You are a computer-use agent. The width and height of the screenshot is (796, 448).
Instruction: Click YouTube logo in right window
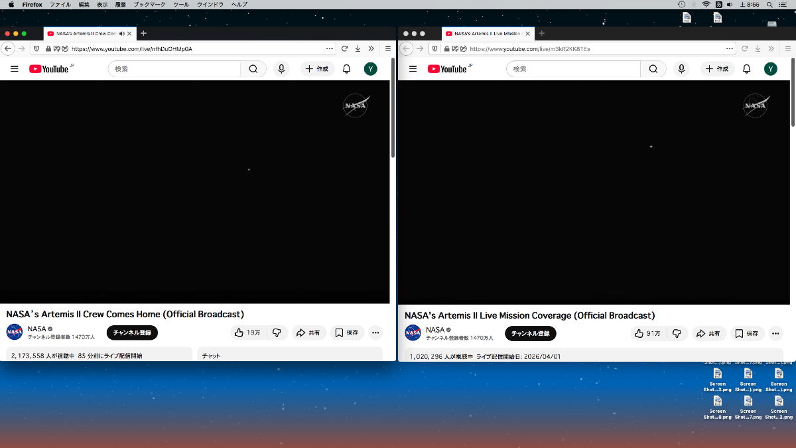click(x=449, y=69)
